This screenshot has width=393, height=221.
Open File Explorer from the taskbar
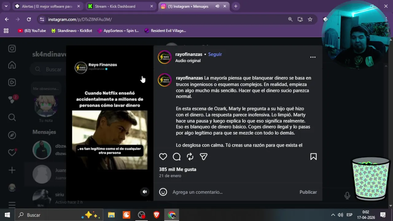111,215
